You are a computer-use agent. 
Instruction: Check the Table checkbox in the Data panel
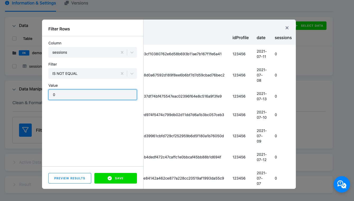[14, 38]
